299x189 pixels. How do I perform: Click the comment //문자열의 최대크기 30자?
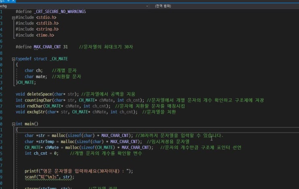point(106,47)
